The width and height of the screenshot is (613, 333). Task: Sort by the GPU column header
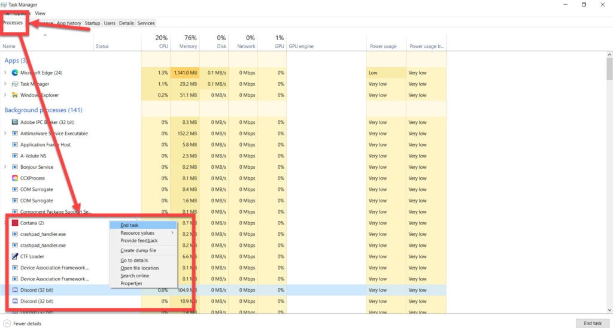[272, 42]
